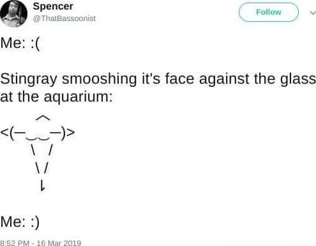Screen dimensions: 316x246
Task: Click the narrow slashes of stingray body
Action: pyautogui.click(x=42, y=169)
